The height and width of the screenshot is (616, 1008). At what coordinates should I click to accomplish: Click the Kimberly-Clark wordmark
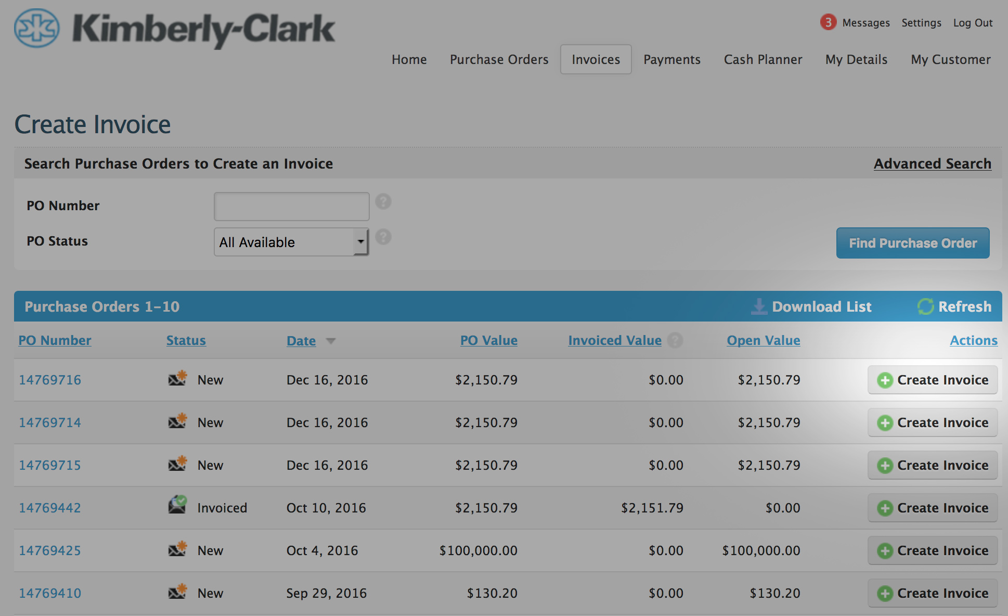[204, 30]
